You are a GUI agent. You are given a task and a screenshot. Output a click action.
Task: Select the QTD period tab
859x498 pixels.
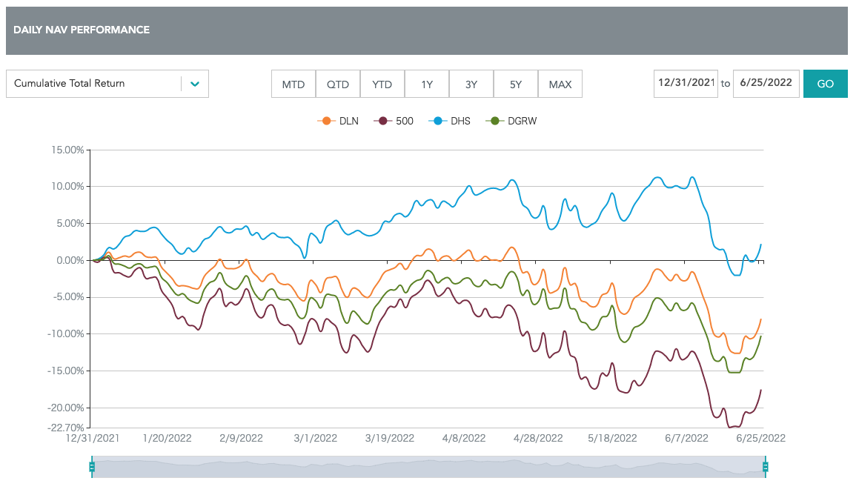[x=338, y=84]
